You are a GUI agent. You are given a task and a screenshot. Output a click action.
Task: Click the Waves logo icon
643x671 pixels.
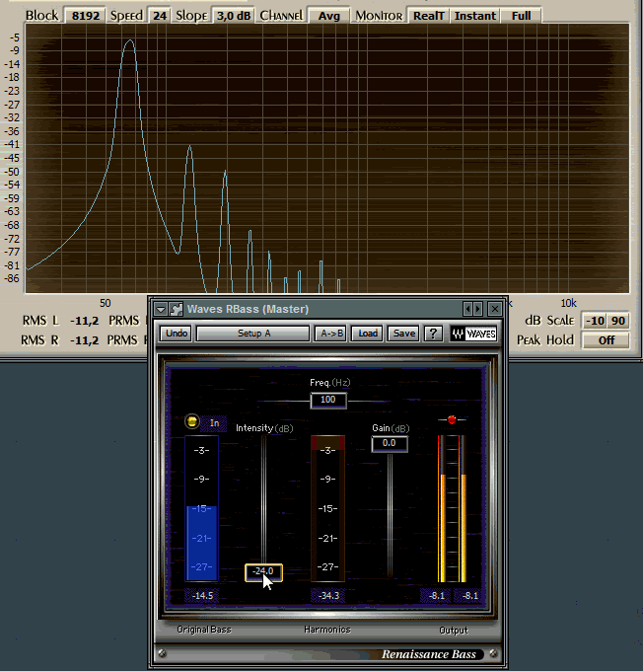pos(473,334)
